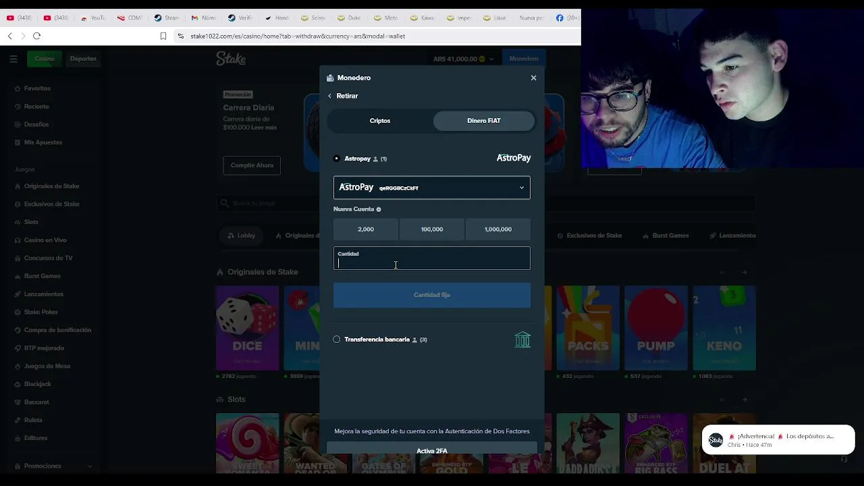Select the Lanzamientos category tab
The height and width of the screenshot is (486, 864).
click(732, 236)
